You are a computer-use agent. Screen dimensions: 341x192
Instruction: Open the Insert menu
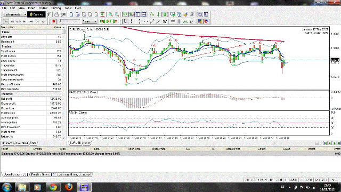point(31,8)
